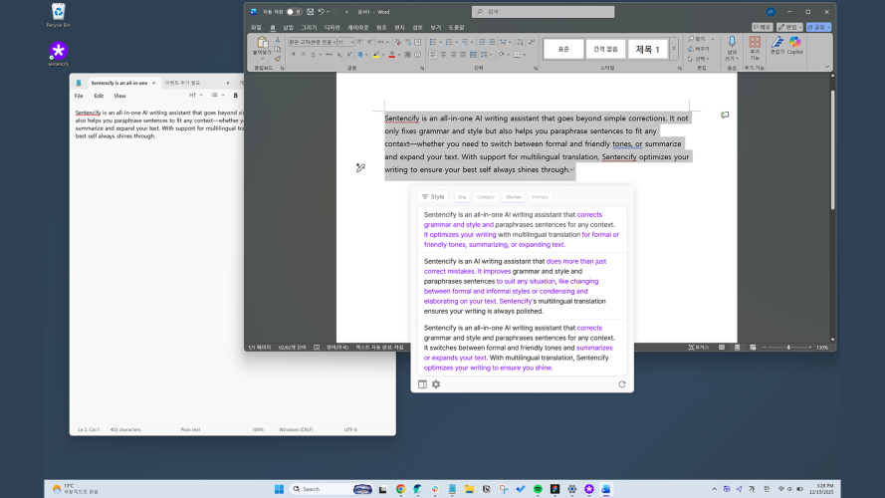Open the Share dropdown button
The image size is (885, 498).
tap(818, 27)
